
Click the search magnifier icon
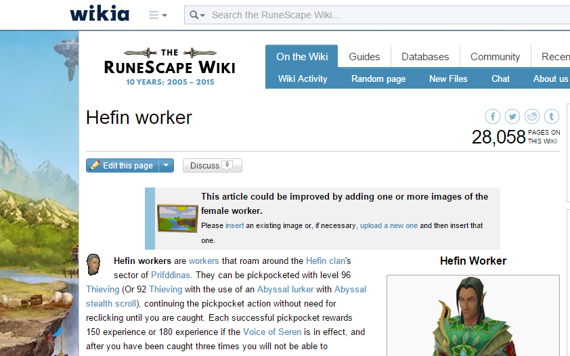pyautogui.click(x=196, y=15)
